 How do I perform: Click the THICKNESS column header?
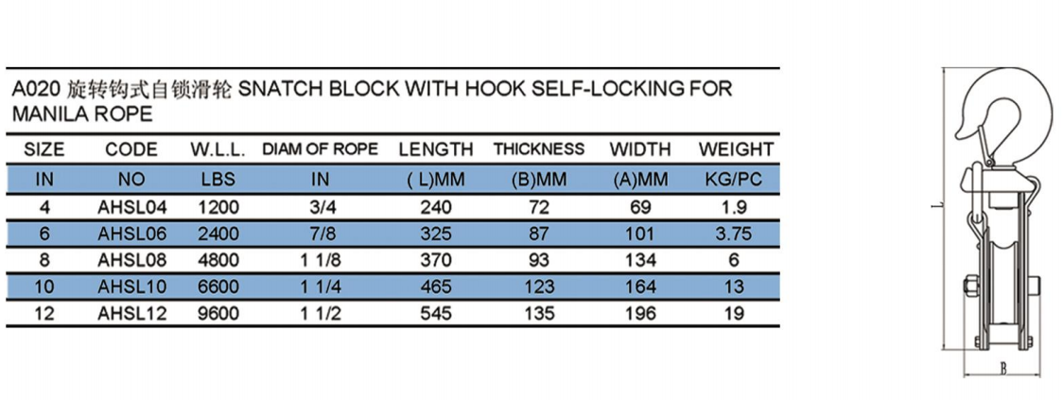click(x=539, y=149)
